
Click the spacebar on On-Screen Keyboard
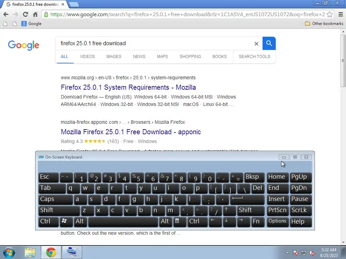[x=123, y=222]
